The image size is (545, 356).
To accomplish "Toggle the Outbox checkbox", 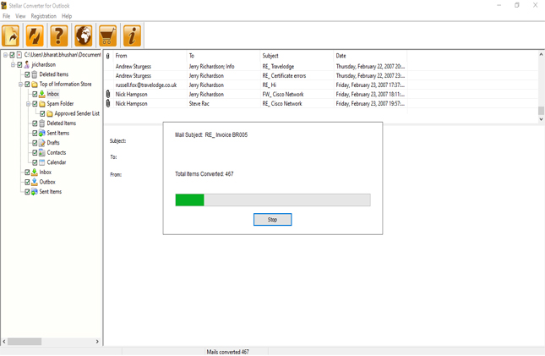I will pos(27,182).
